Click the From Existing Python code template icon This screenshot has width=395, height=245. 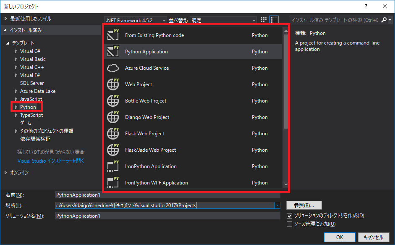tap(113, 35)
